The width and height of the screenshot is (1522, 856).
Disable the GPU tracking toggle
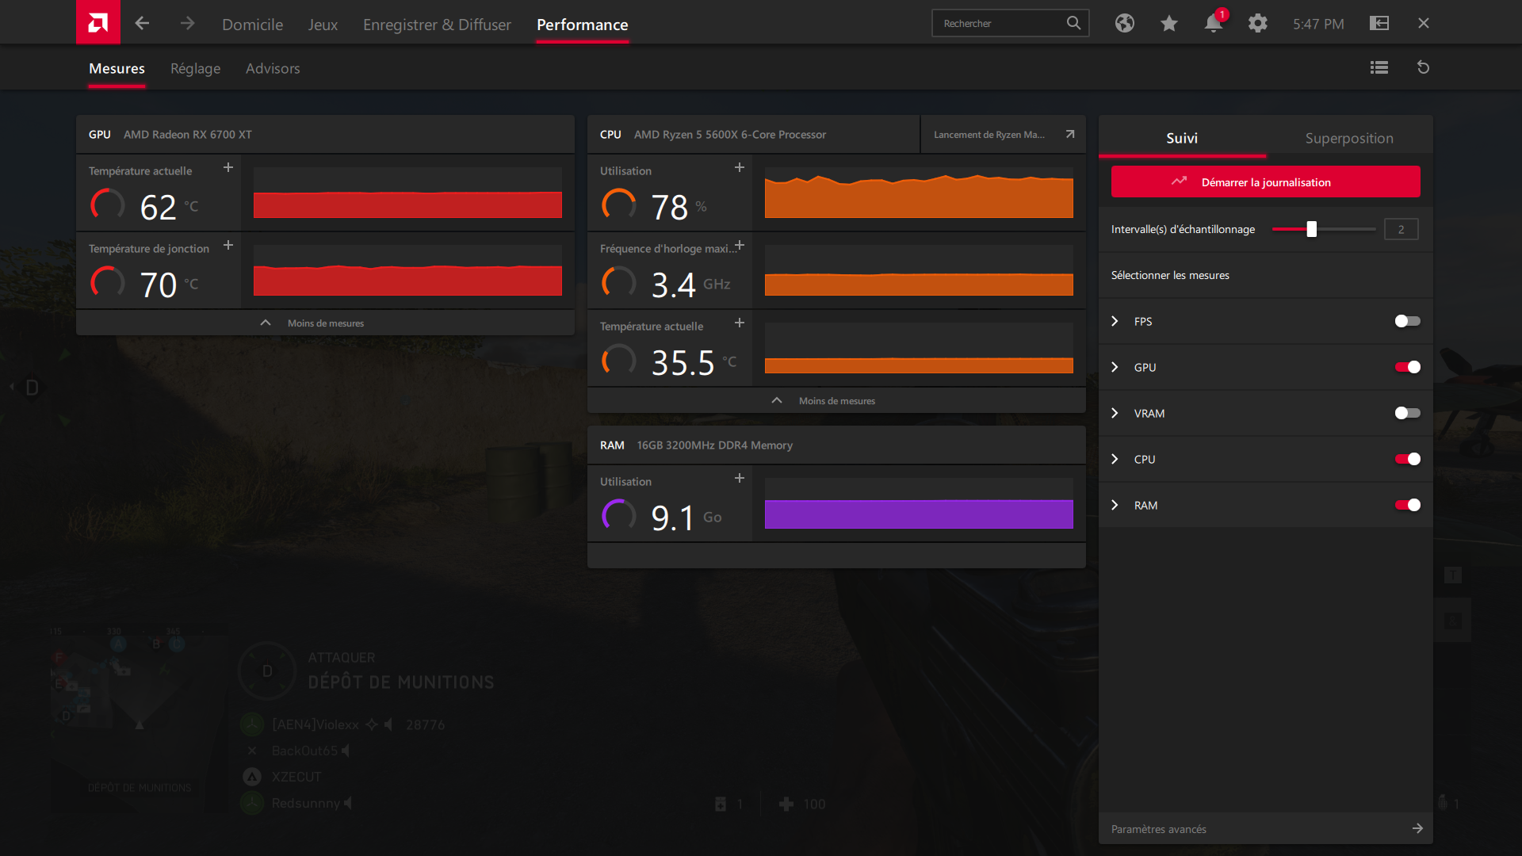pos(1407,367)
